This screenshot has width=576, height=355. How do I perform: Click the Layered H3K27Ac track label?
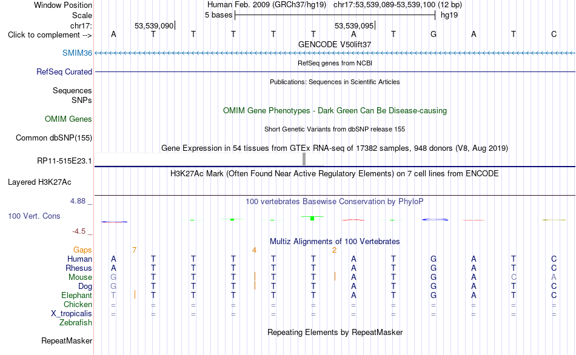(39, 182)
